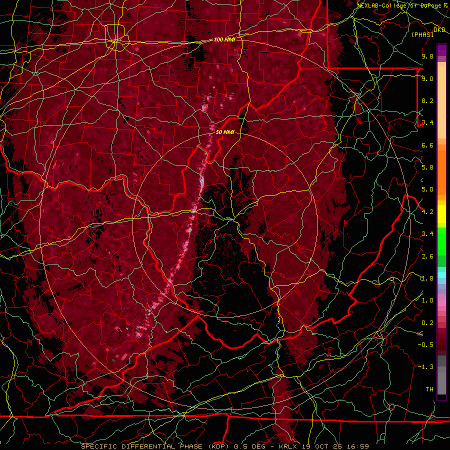Click the 8.2 value on the scale

point(427,100)
